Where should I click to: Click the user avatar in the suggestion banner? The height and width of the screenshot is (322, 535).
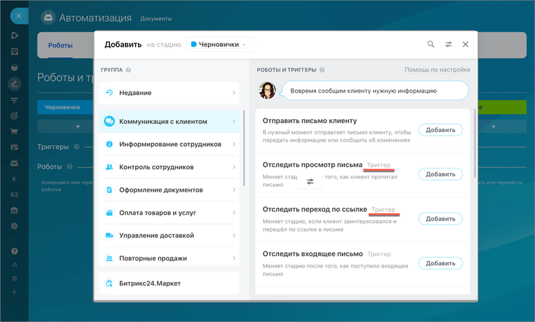click(x=267, y=90)
